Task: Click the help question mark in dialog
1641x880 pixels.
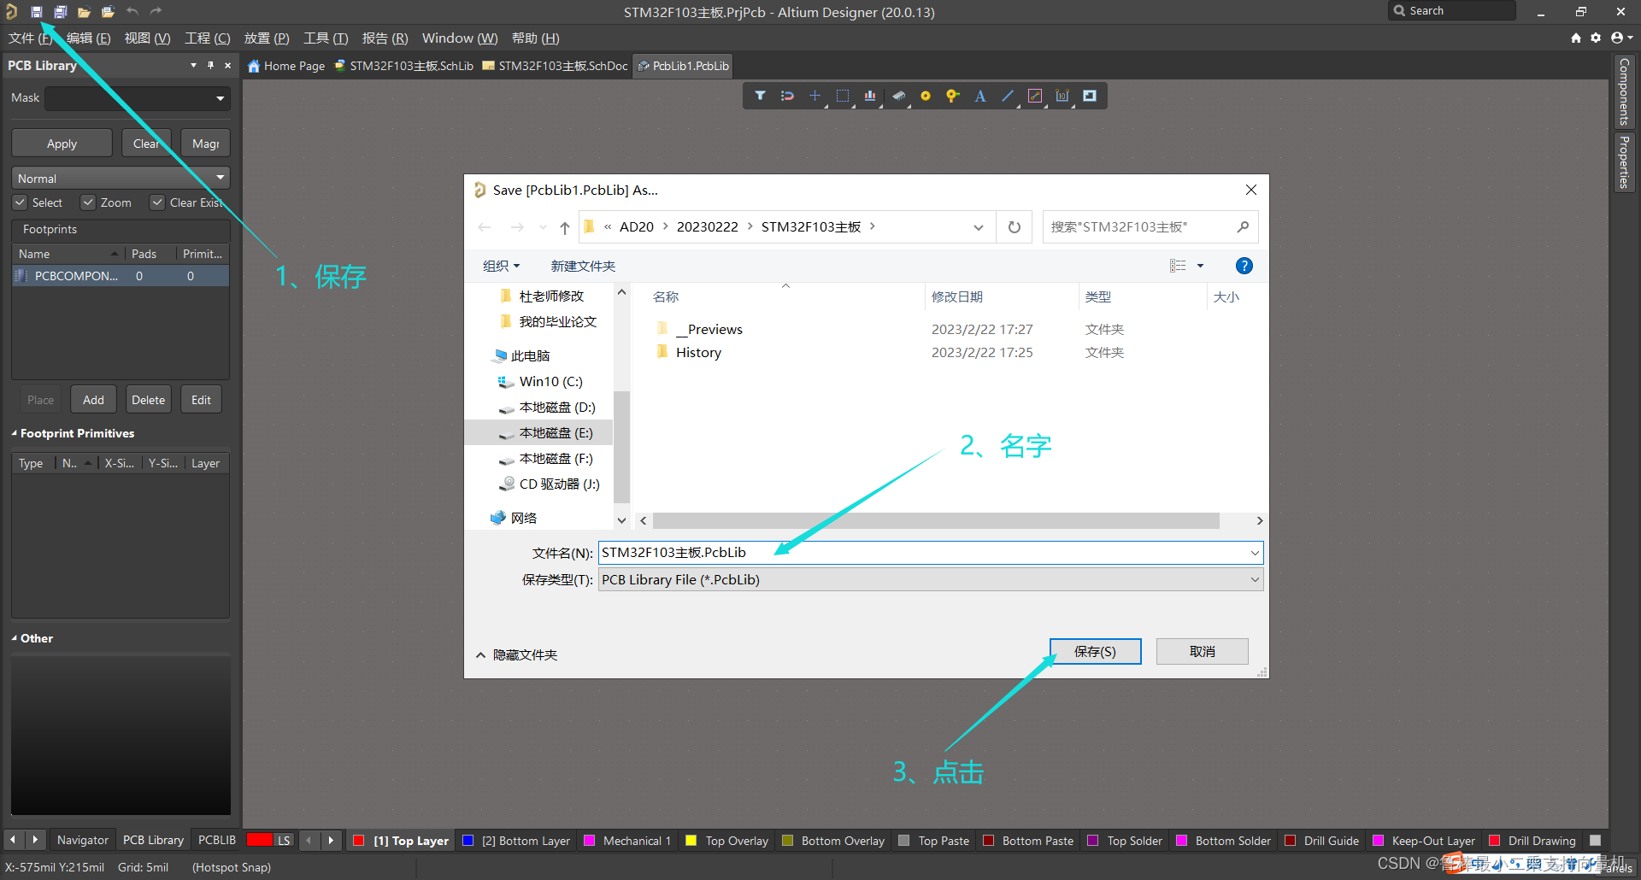Action: pos(1244,266)
